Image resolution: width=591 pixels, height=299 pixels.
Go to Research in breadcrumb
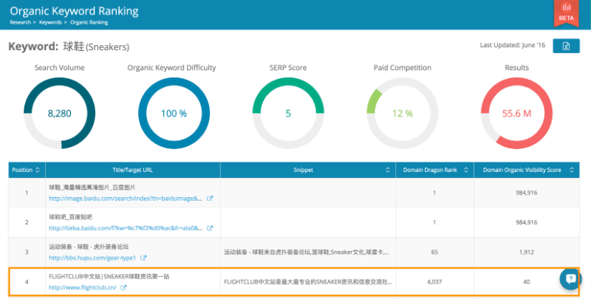tap(21, 22)
